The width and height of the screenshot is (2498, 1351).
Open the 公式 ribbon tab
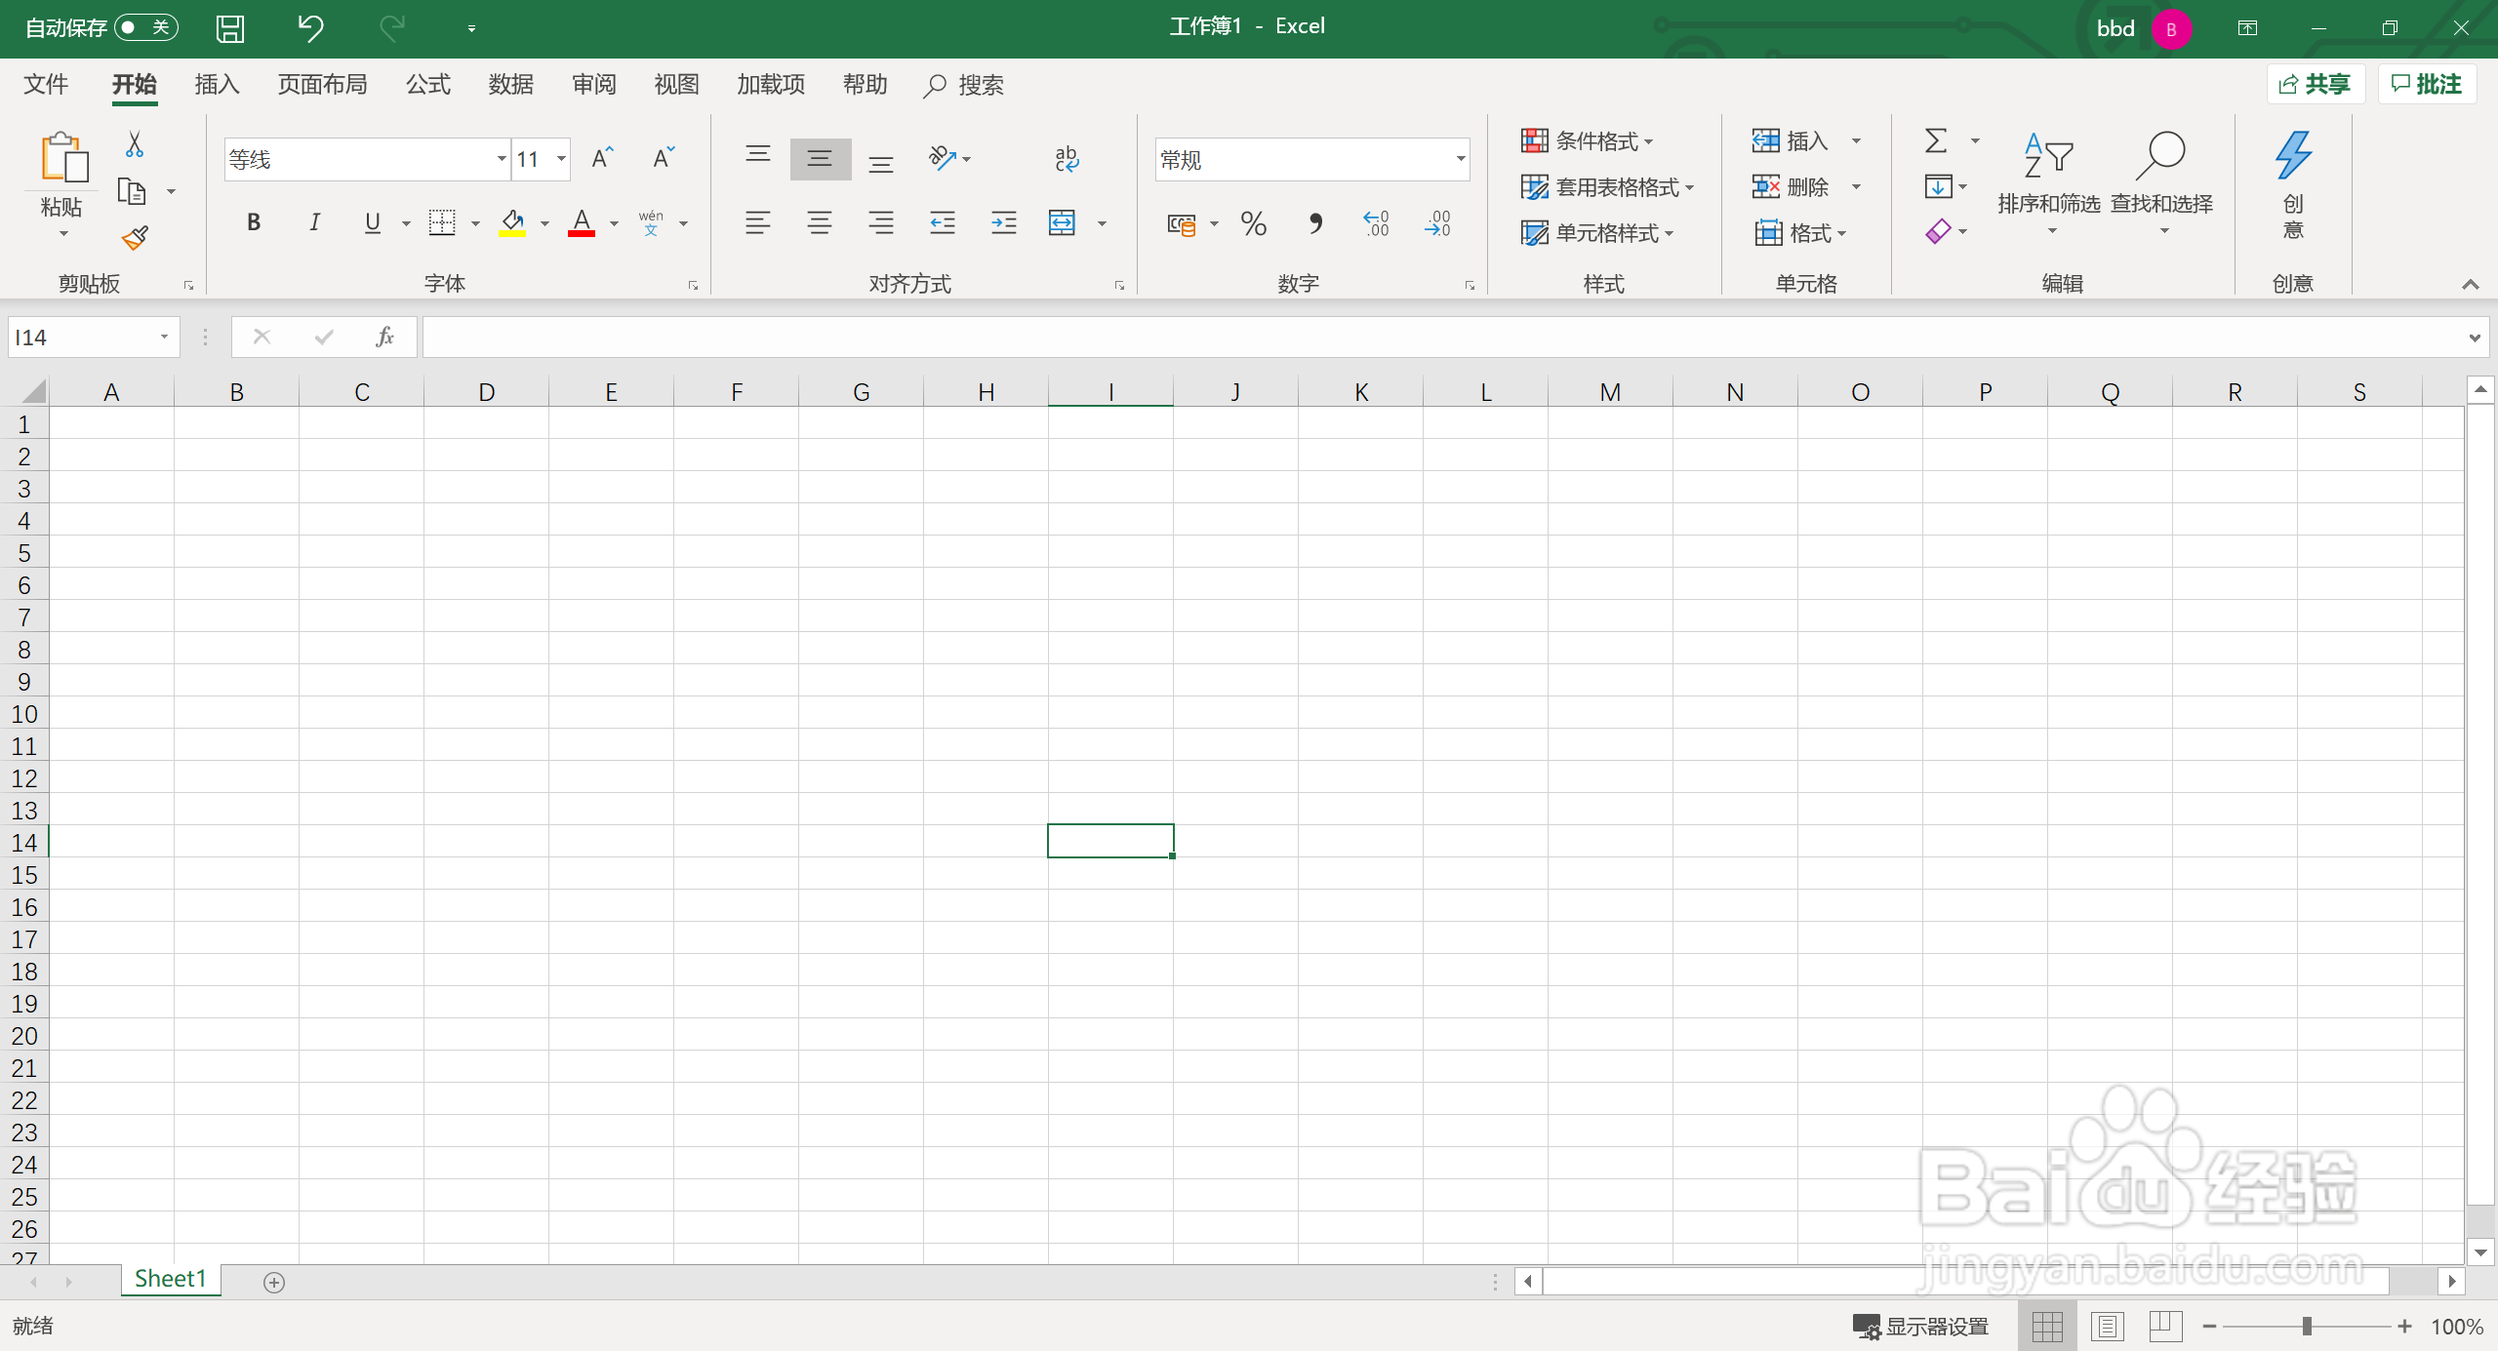428,85
